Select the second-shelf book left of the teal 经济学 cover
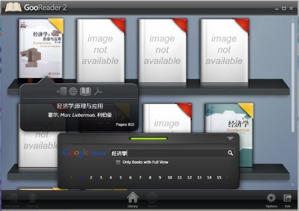Viewport: 299px width, 211px height. click(x=167, y=118)
